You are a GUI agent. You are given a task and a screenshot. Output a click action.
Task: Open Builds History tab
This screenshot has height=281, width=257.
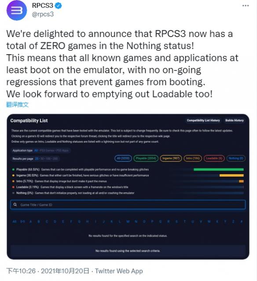click(x=235, y=120)
